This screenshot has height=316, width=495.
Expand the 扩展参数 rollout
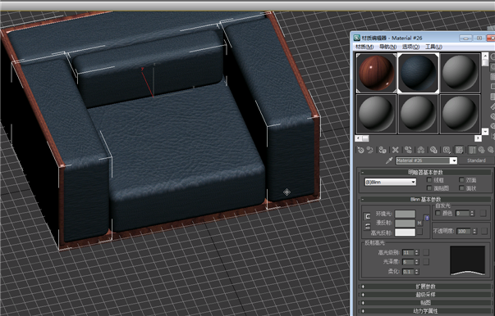pos(425,287)
